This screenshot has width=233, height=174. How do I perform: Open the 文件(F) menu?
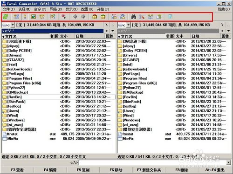tap(9, 9)
